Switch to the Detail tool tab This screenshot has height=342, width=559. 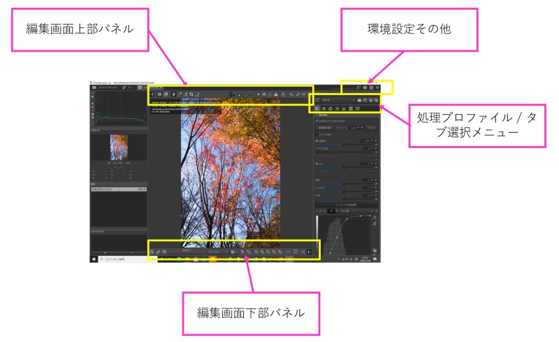tap(324, 108)
